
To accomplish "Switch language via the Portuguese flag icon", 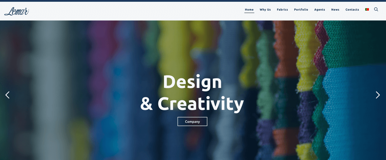I will (367, 10).
